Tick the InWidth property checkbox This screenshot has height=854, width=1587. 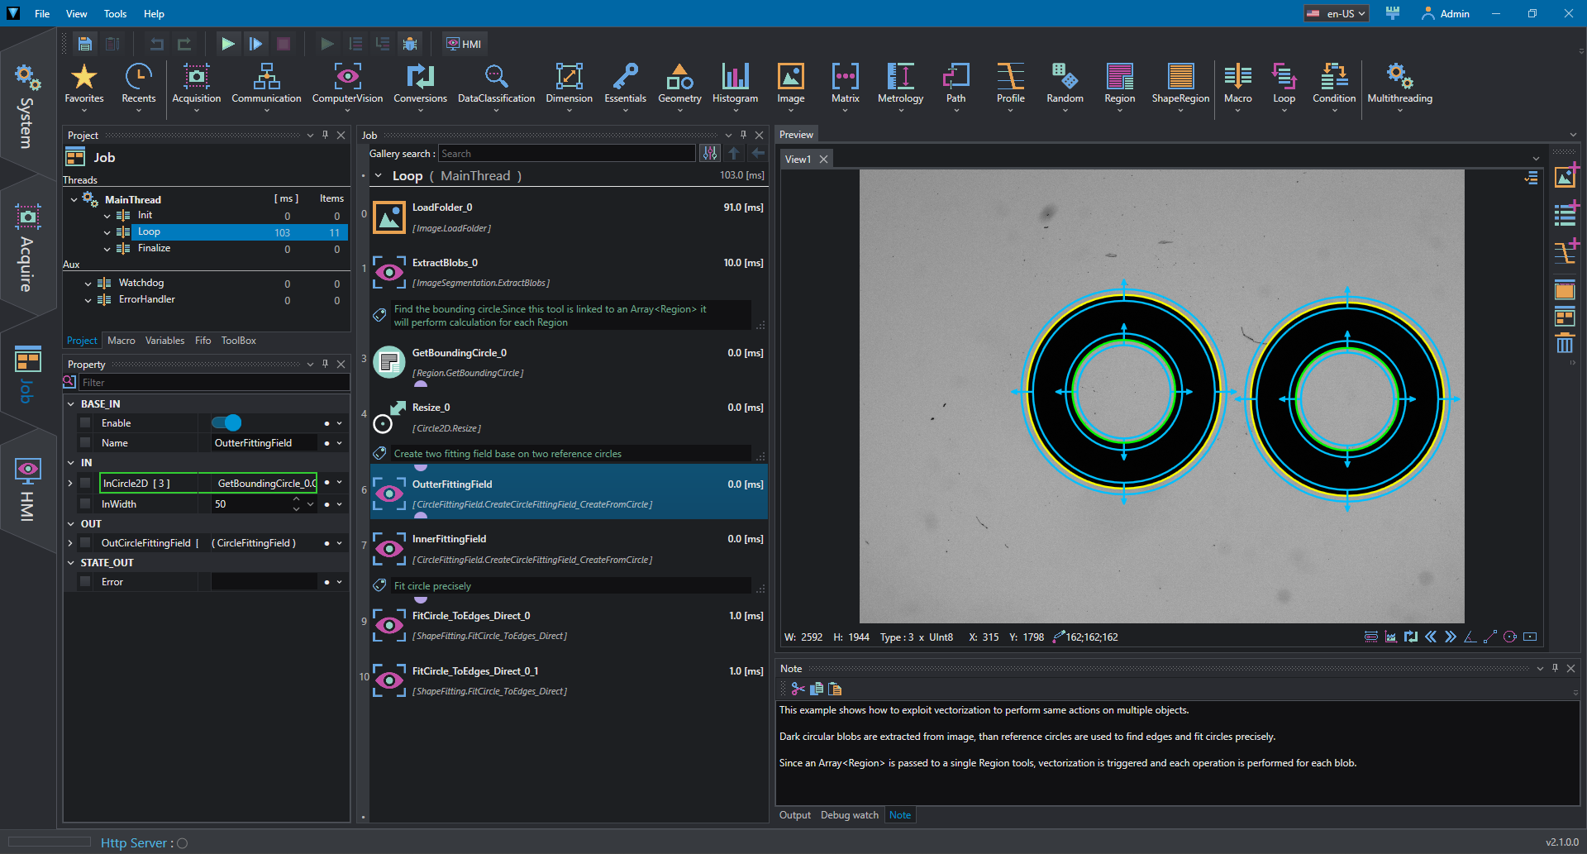click(x=85, y=504)
